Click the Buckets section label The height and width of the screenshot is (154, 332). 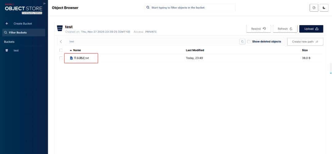point(9,42)
